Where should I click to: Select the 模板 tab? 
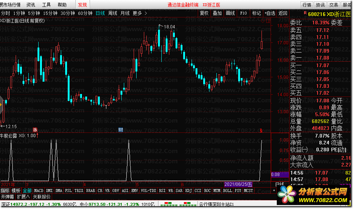[16, 190]
